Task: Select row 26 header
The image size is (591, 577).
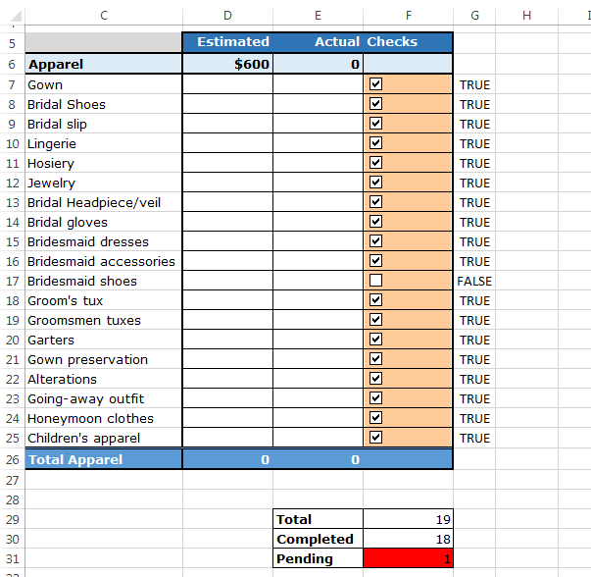Action: click(12, 459)
